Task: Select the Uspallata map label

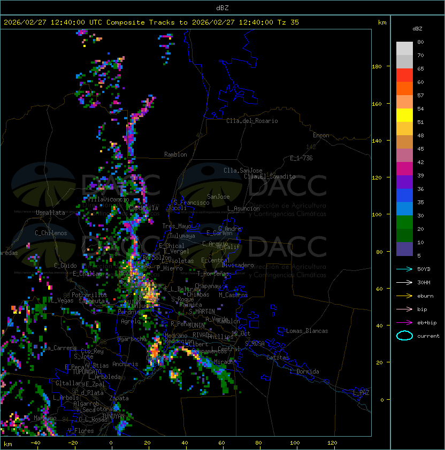Action: 50,213
